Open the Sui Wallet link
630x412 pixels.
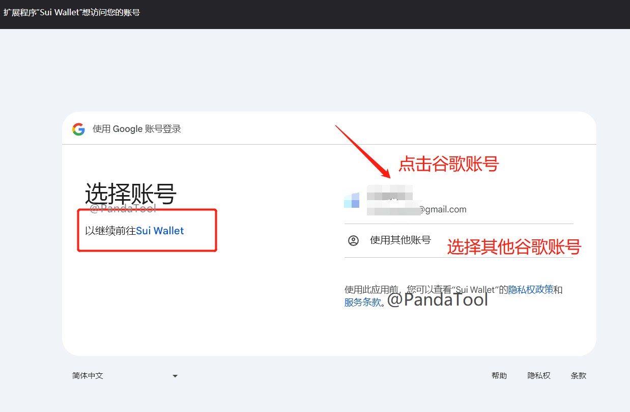(x=160, y=231)
